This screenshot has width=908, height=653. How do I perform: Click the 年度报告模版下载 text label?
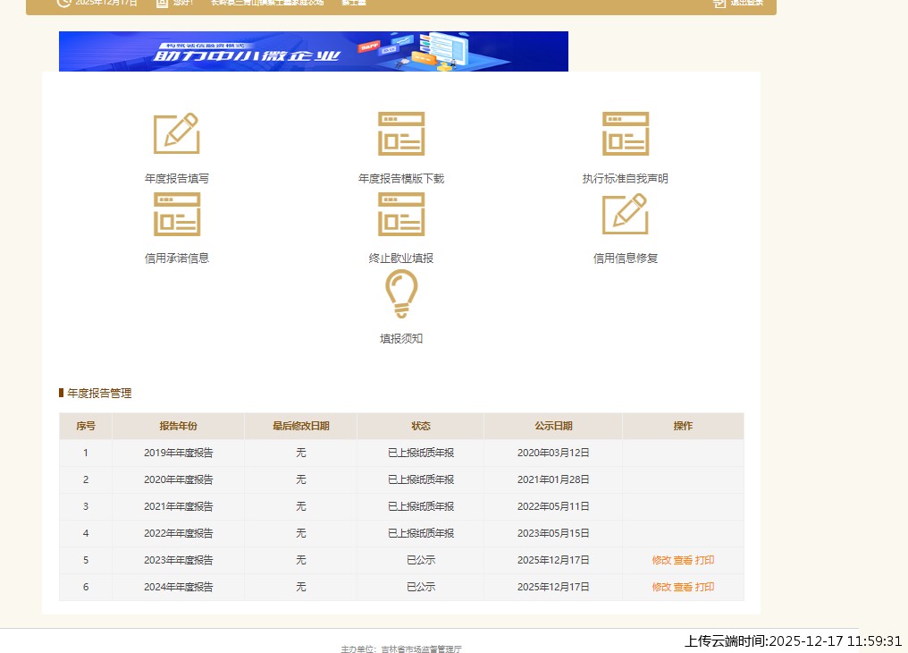click(x=400, y=179)
